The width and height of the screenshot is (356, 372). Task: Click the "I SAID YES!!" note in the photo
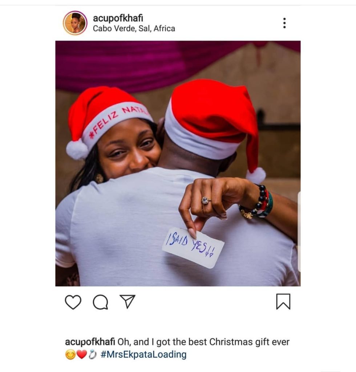coord(193,247)
